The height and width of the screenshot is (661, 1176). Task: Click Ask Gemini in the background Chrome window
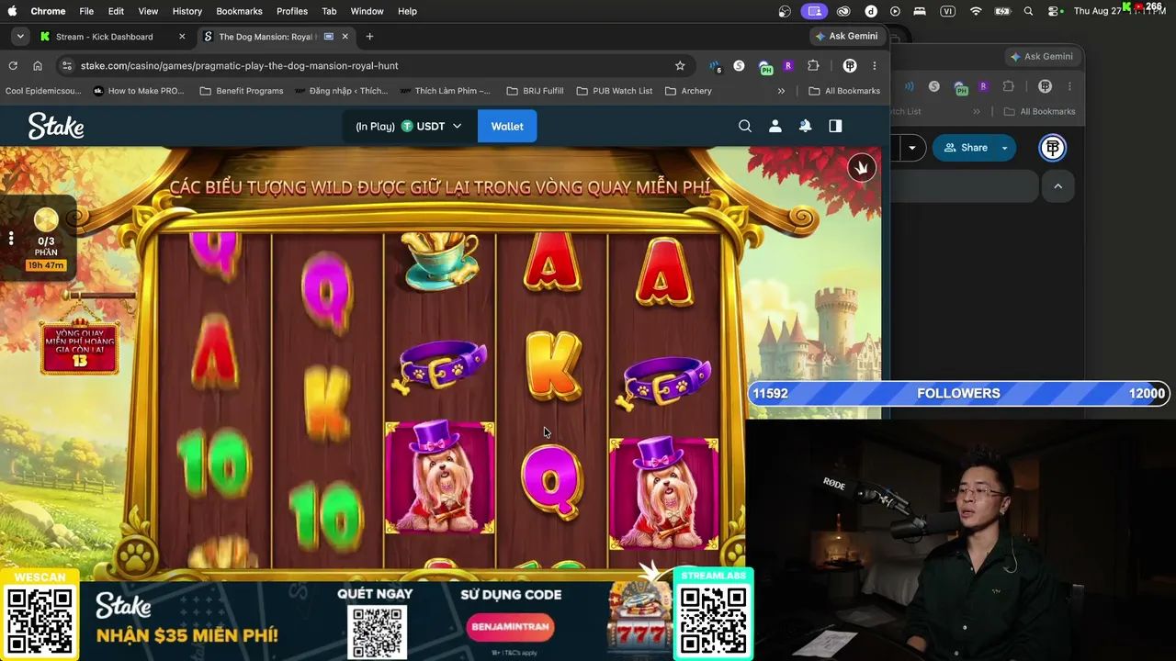pos(1042,56)
